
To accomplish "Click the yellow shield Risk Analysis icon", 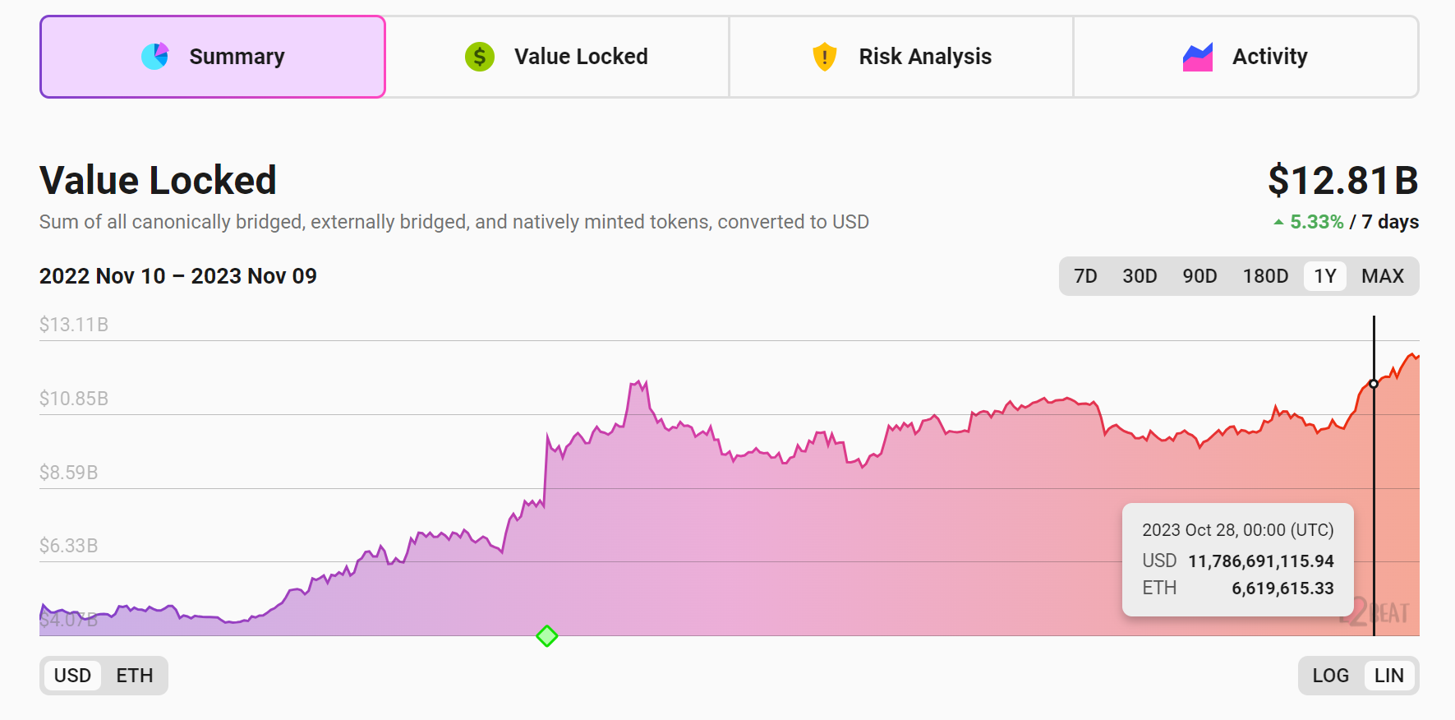I will tap(824, 57).
